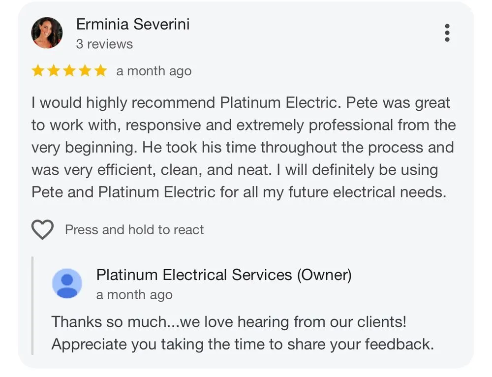View the reviewer's 3 reviews
The width and height of the screenshot is (492, 377).
point(104,44)
